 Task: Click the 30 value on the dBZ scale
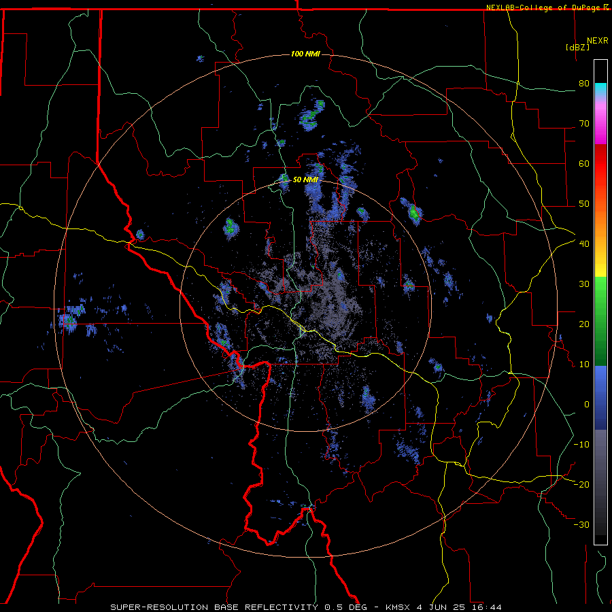[x=584, y=284]
